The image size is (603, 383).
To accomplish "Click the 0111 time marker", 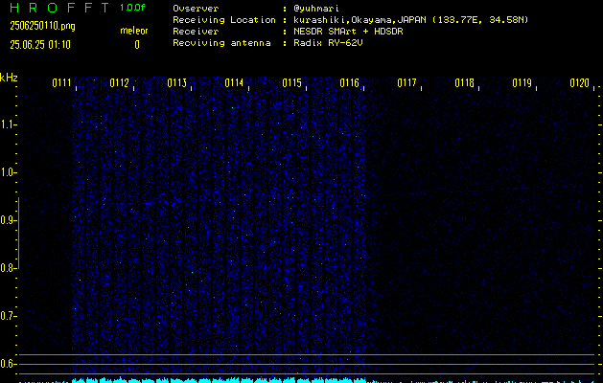I will tap(62, 83).
